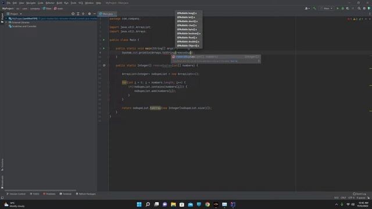The width and height of the screenshot is (372, 209).
Task: Open the Build menu
Action: (59, 3)
